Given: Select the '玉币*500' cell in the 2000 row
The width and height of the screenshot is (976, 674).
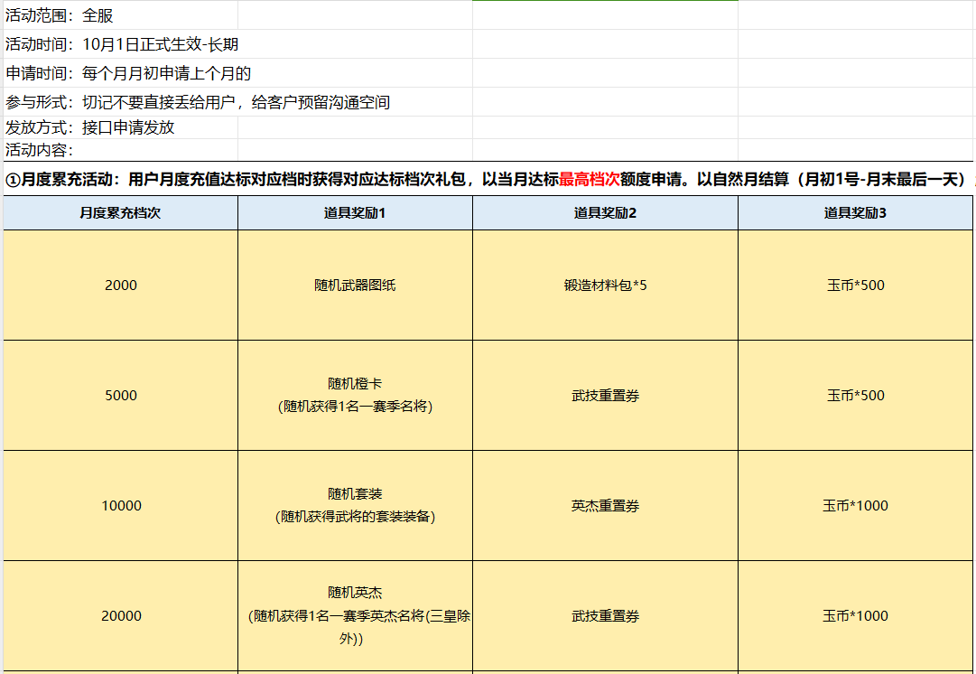Looking at the screenshot, I should (x=856, y=286).
